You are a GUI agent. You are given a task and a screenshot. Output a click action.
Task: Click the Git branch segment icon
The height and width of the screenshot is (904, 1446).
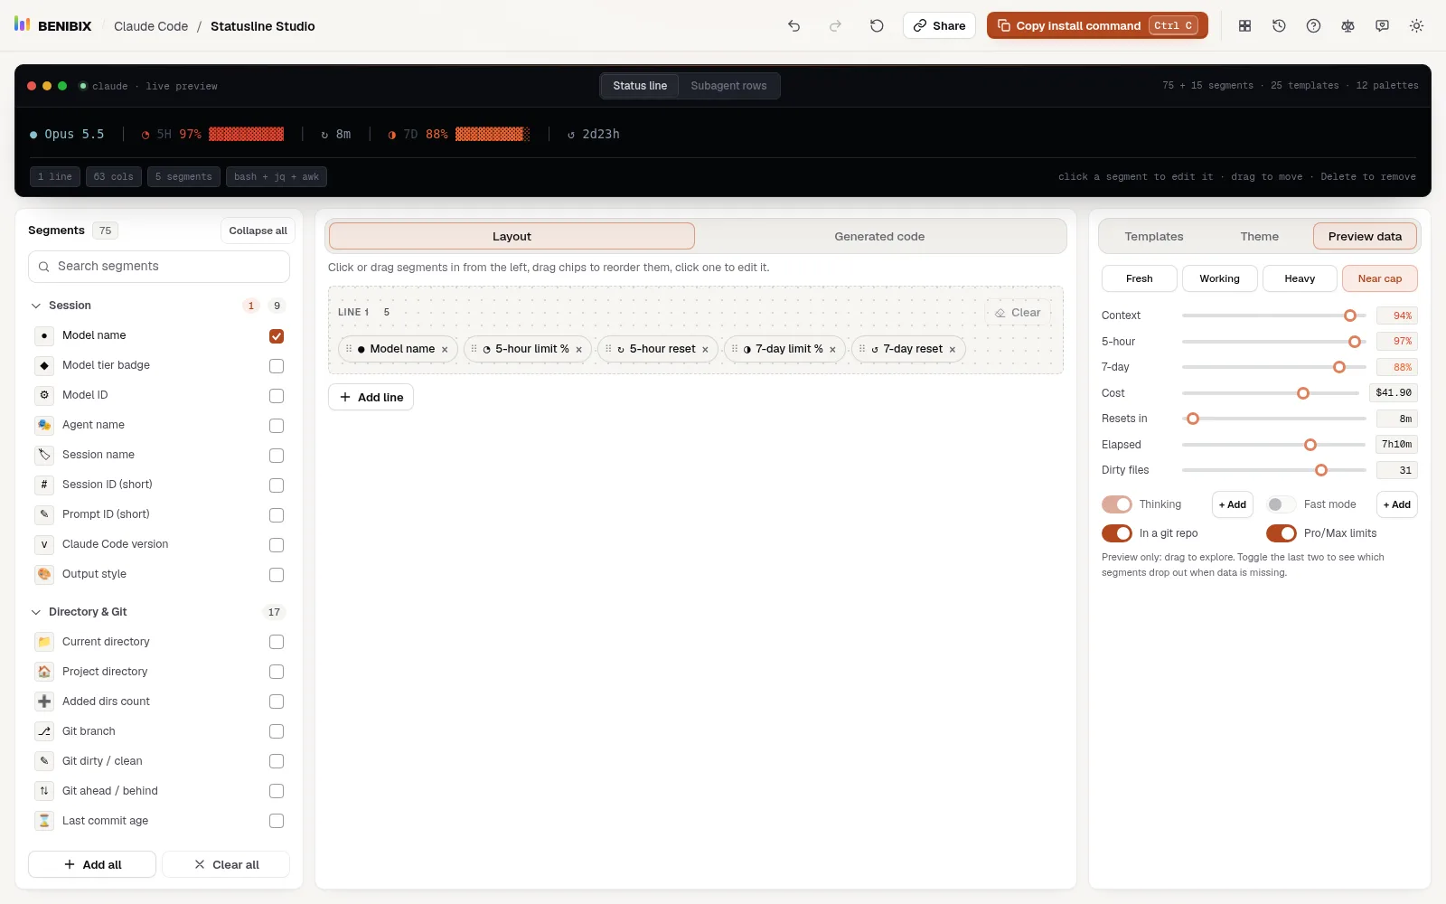tap(44, 731)
